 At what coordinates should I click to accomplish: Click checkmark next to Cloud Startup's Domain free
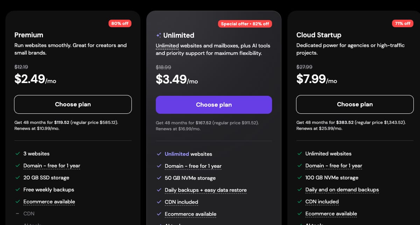point(300,166)
